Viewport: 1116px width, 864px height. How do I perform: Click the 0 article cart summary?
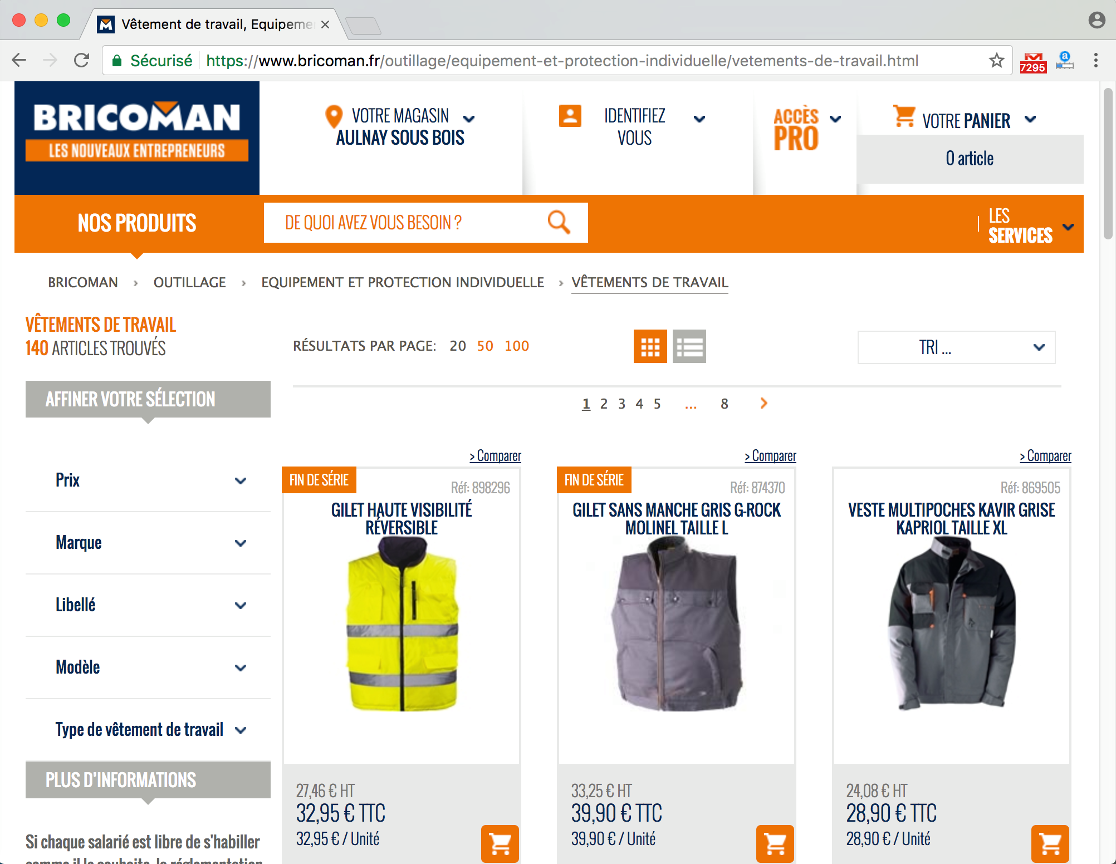pyautogui.click(x=970, y=159)
